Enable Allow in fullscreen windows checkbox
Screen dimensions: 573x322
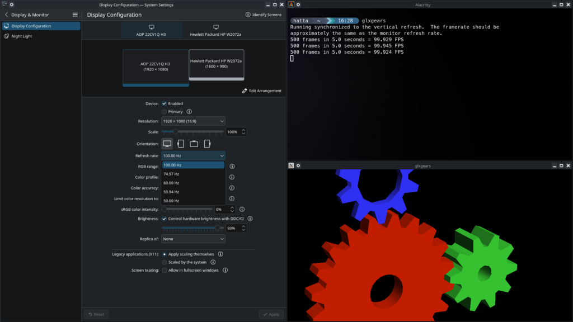pos(165,270)
